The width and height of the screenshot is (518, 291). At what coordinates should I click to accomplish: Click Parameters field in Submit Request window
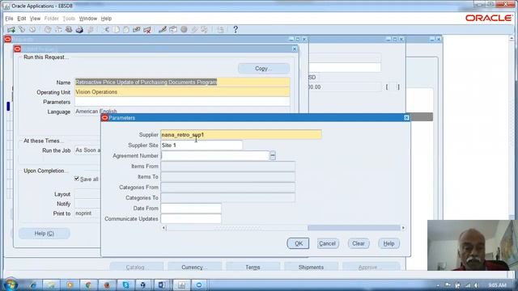tap(182, 102)
